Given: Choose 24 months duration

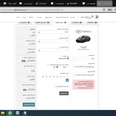Looking at the screenshot, I should click(x=57, y=77).
